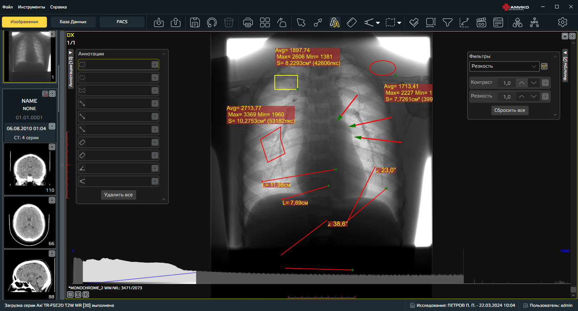The height and width of the screenshot is (311, 578).
Task: Click the trash bin delete icon
Action: tap(229, 22)
